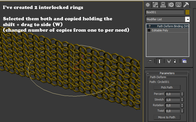Click the Percent value field

point(173,94)
